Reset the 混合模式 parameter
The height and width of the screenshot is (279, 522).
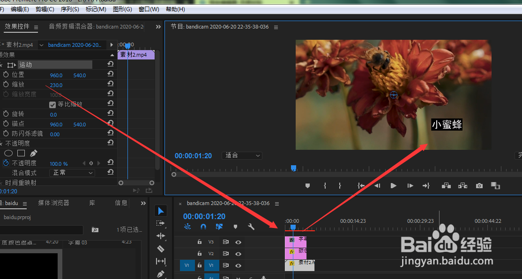(x=111, y=172)
